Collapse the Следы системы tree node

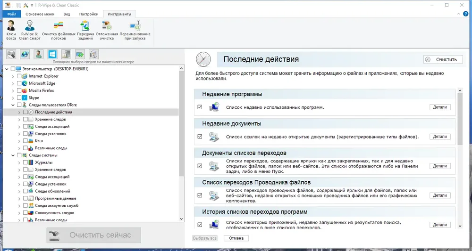click(13, 155)
